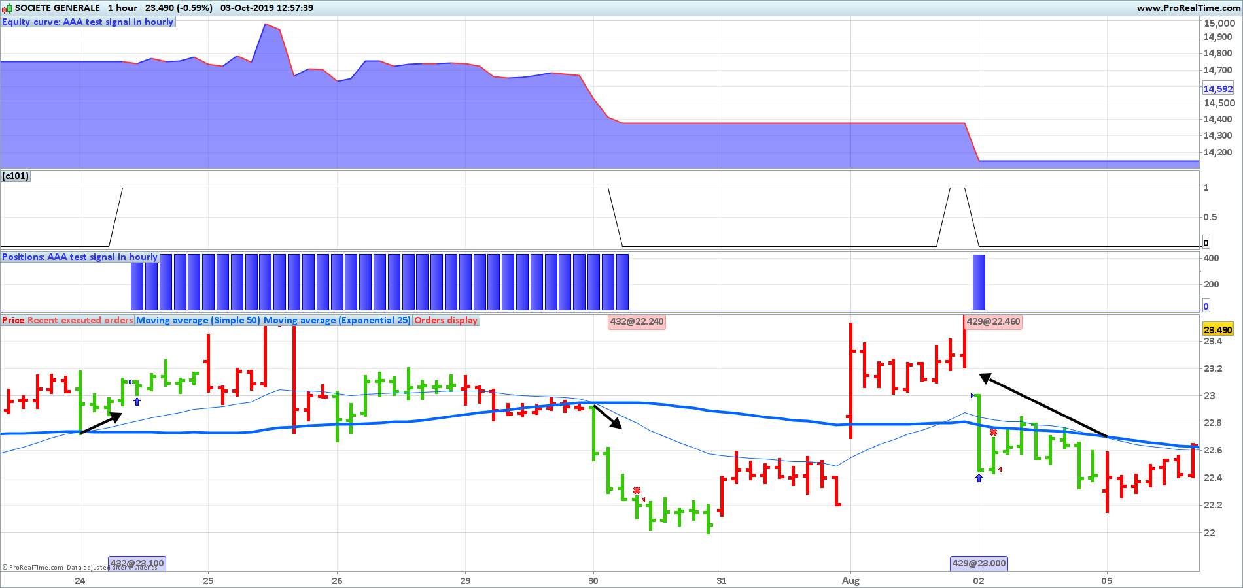Click the '432@22.240' order tag

[x=637, y=321]
